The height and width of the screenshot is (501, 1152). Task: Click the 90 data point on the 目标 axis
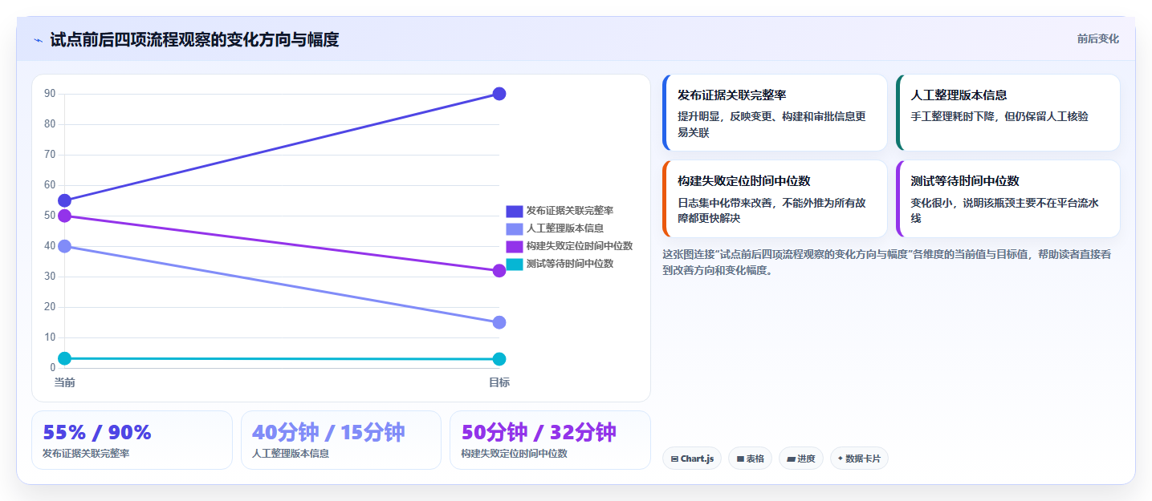(x=499, y=94)
